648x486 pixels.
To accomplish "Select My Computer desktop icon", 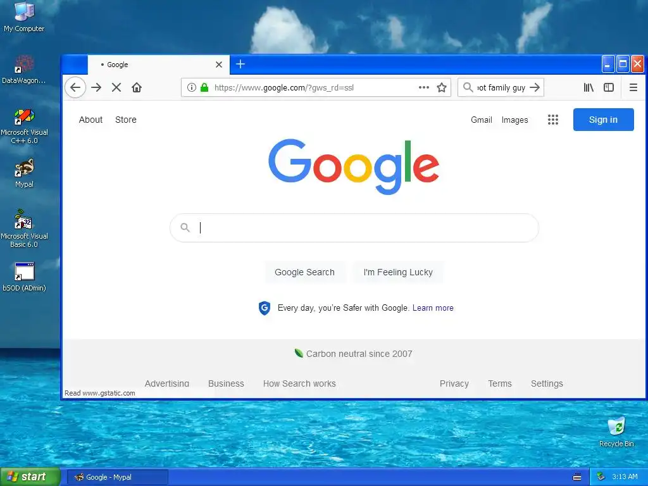I will click(24, 16).
